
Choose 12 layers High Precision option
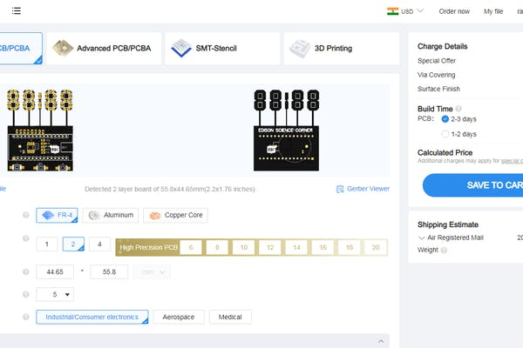(x=270, y=247)
